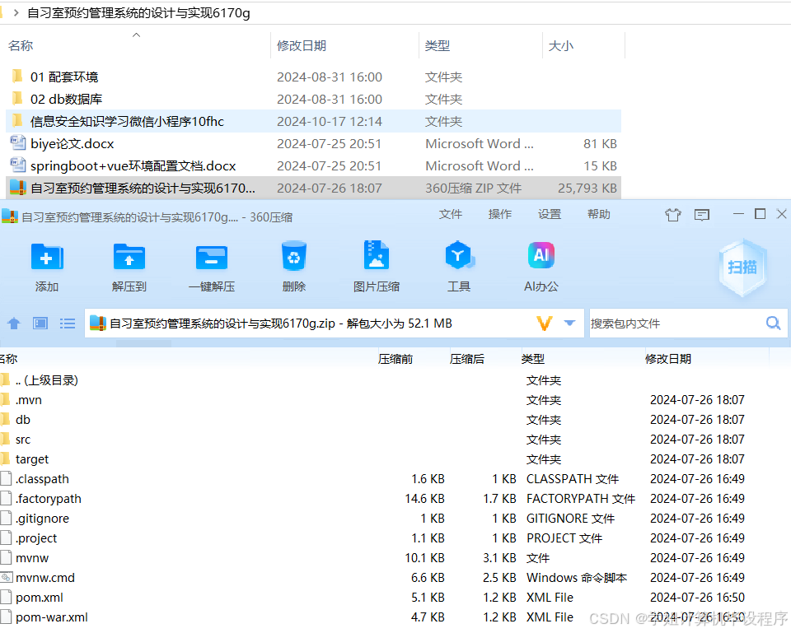Viewport: 791px width, 633px height.
Task: Open the 设置 (Settings) menu
Action: pos(550,214)
